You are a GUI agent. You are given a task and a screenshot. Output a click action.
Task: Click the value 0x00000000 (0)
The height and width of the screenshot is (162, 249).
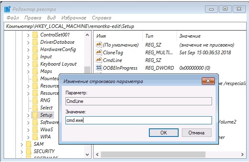coord(195,68)
